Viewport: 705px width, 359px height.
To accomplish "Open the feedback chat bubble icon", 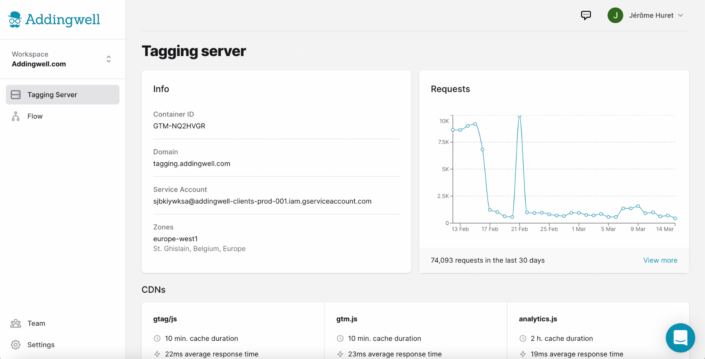I will [586, 15].
